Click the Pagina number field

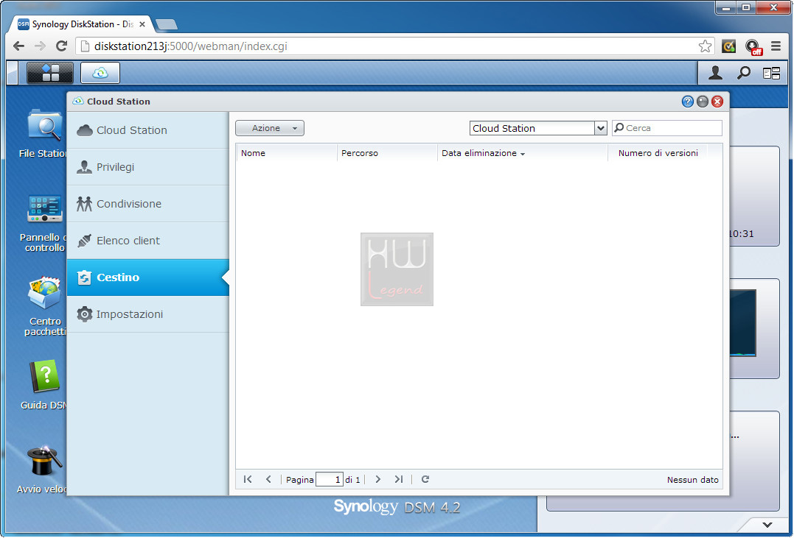330,479
